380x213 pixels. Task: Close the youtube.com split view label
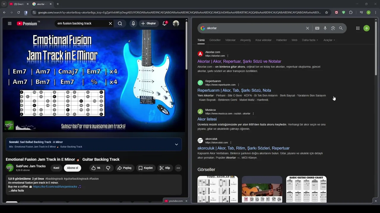[x=186, y=201]
